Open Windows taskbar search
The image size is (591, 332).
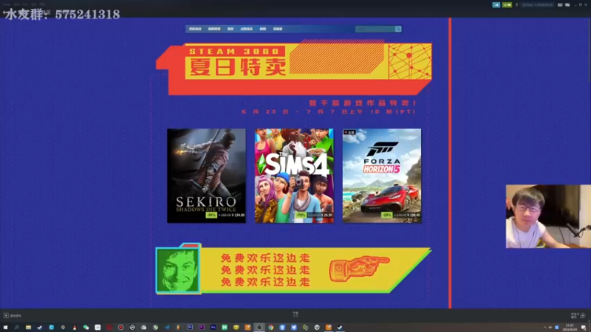pyautogui.click(x=16, y=328)
